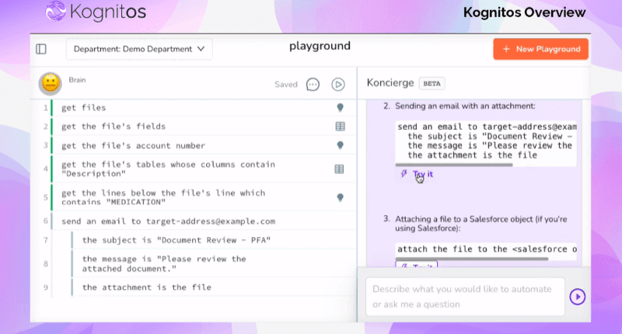The image size is (622, 334).
Task: Click the 'send an email to' code block in Koncierge
Action: 486,141
